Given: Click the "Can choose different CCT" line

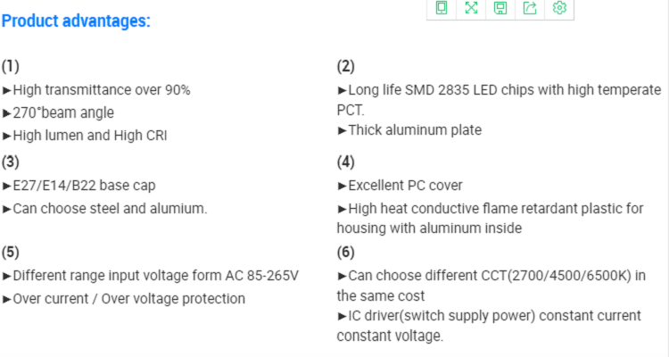Looking at the screenshot, I should click(491, 276).
